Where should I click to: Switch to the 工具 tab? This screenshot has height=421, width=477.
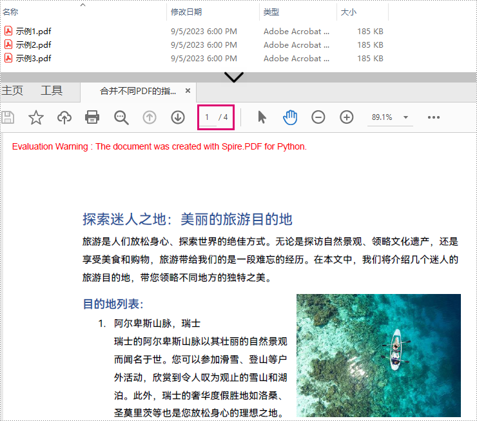pos(52,91)
